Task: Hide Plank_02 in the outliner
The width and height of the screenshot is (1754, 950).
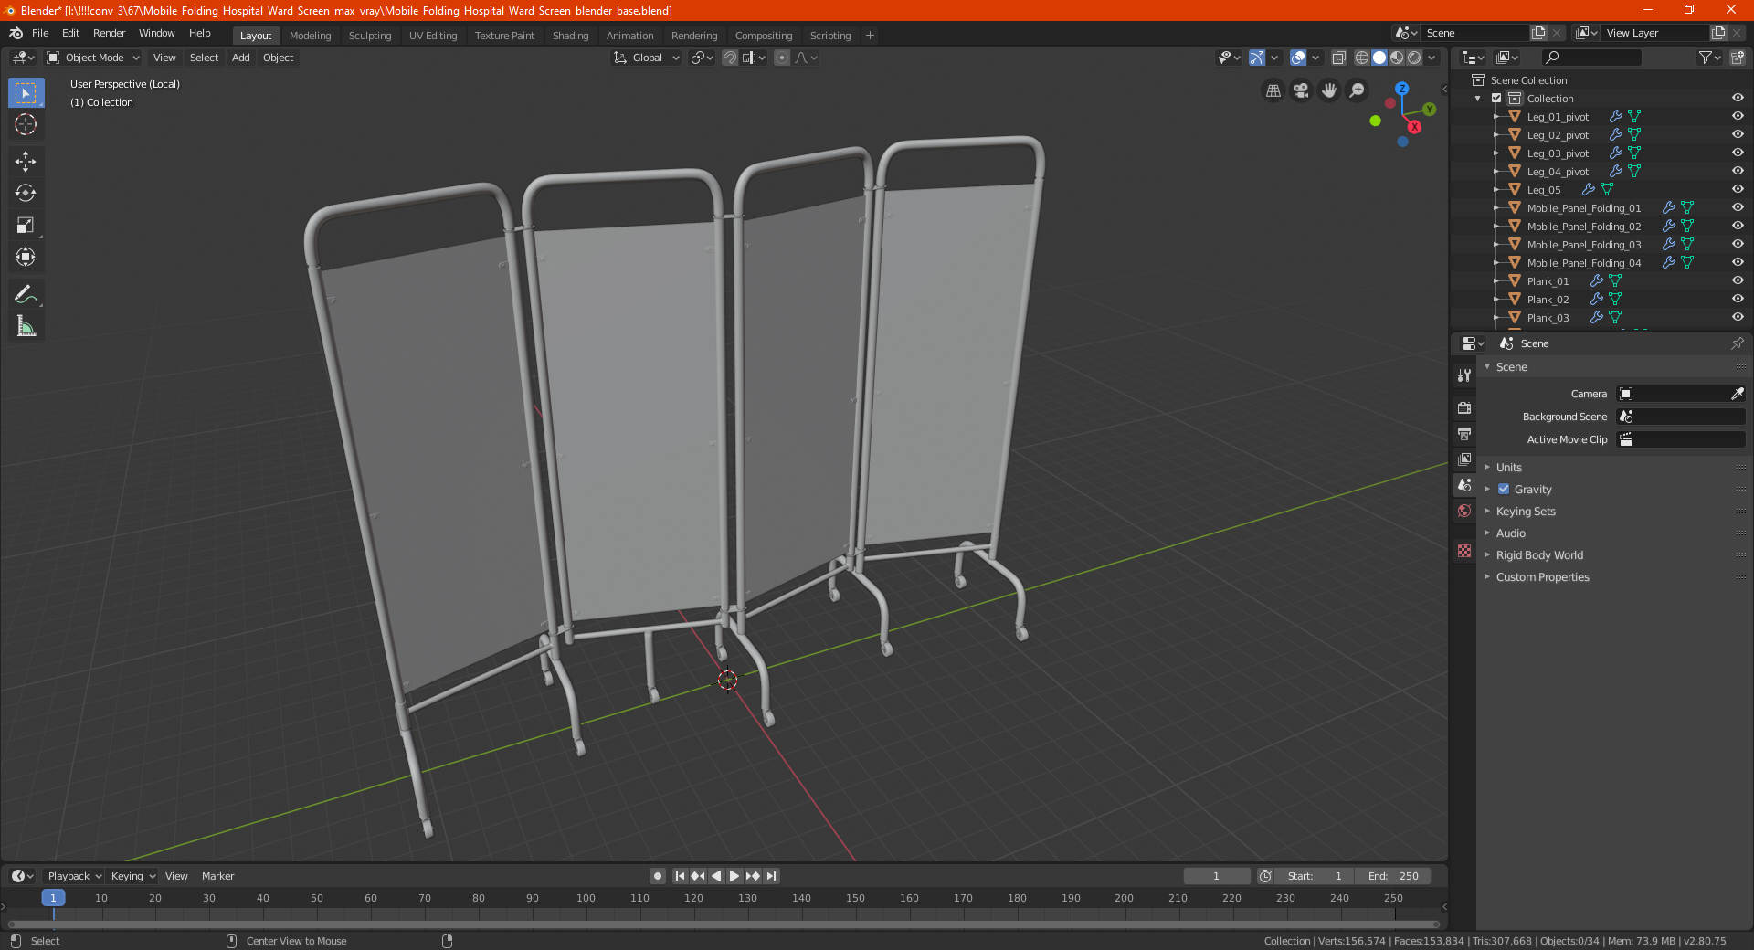Action: (1738, 299)
